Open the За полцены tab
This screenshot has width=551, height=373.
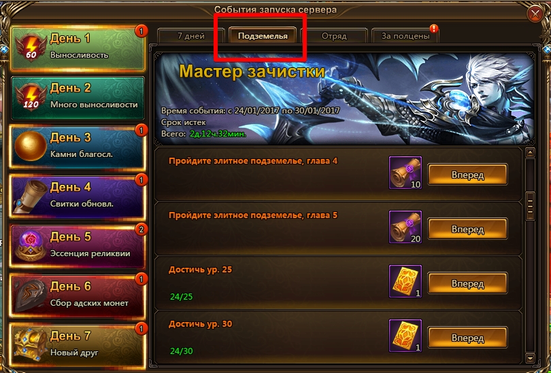tap(405, 36)
